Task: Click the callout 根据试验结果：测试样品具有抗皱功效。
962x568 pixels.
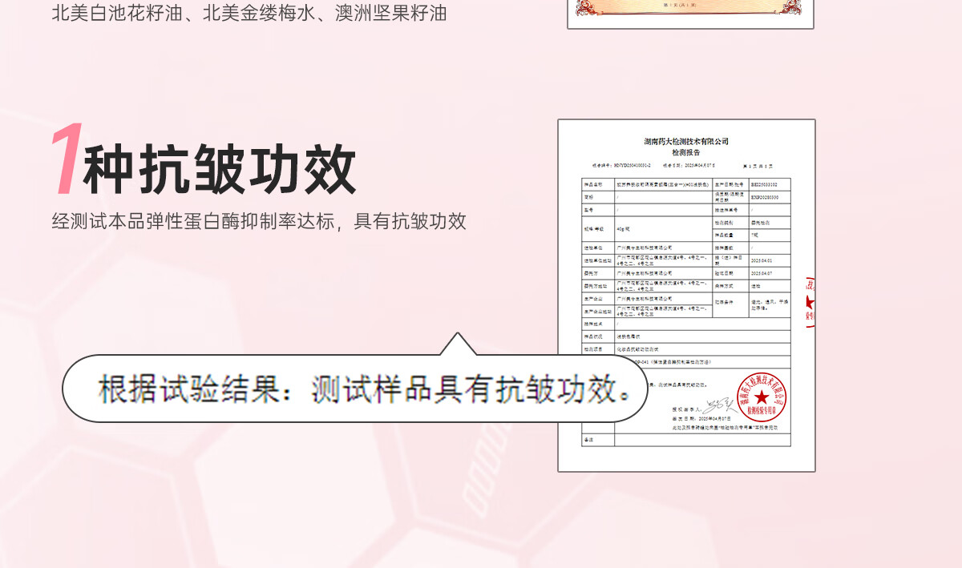Action: (355, 389)
